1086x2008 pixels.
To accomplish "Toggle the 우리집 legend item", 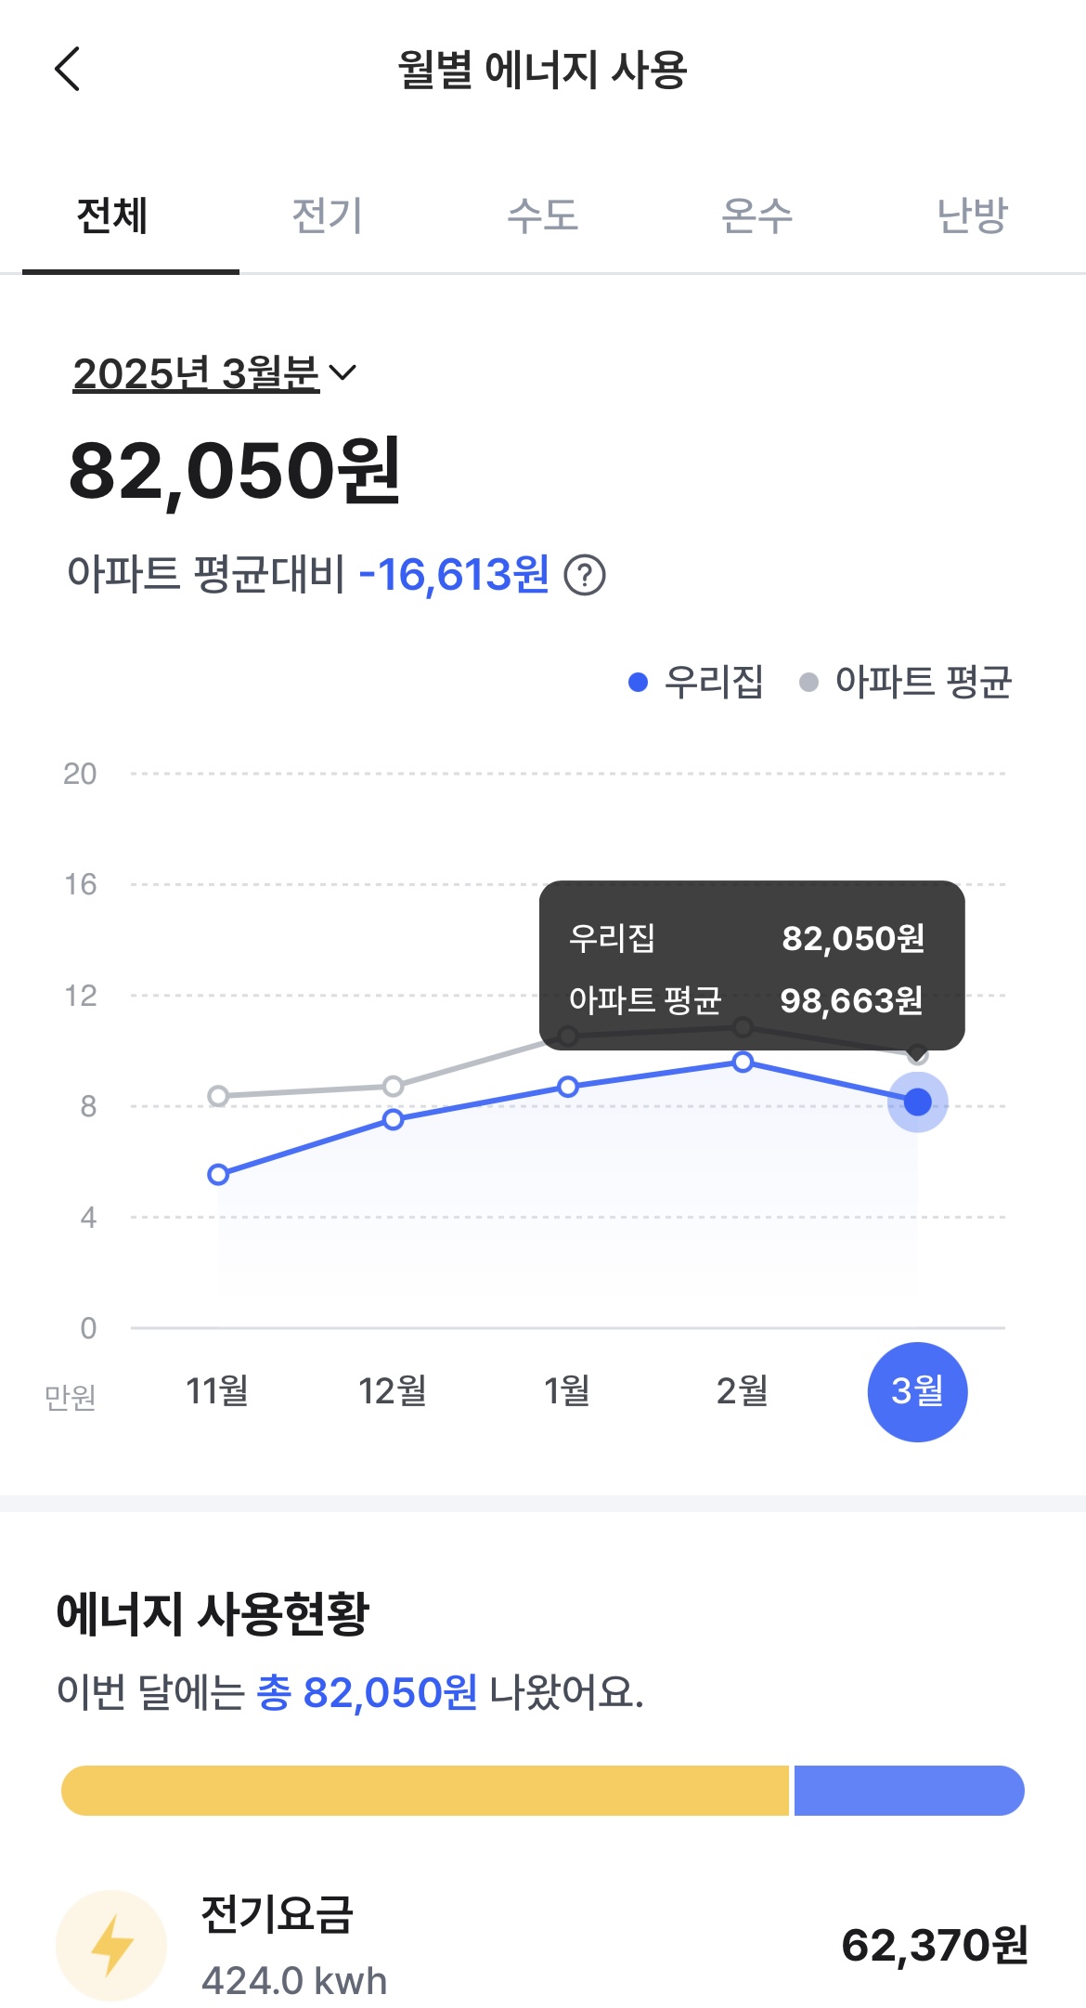I will click(696, 683).
